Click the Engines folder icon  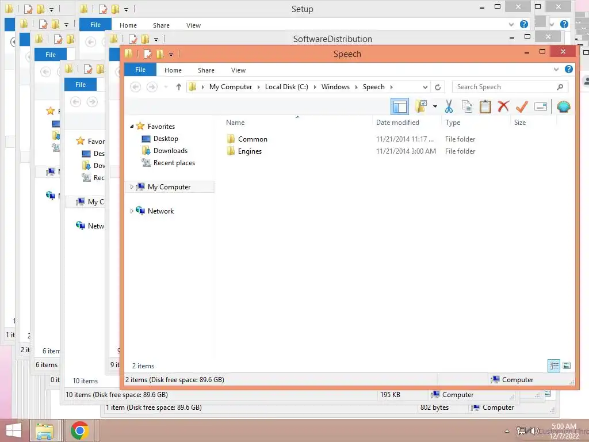[231, 151]
